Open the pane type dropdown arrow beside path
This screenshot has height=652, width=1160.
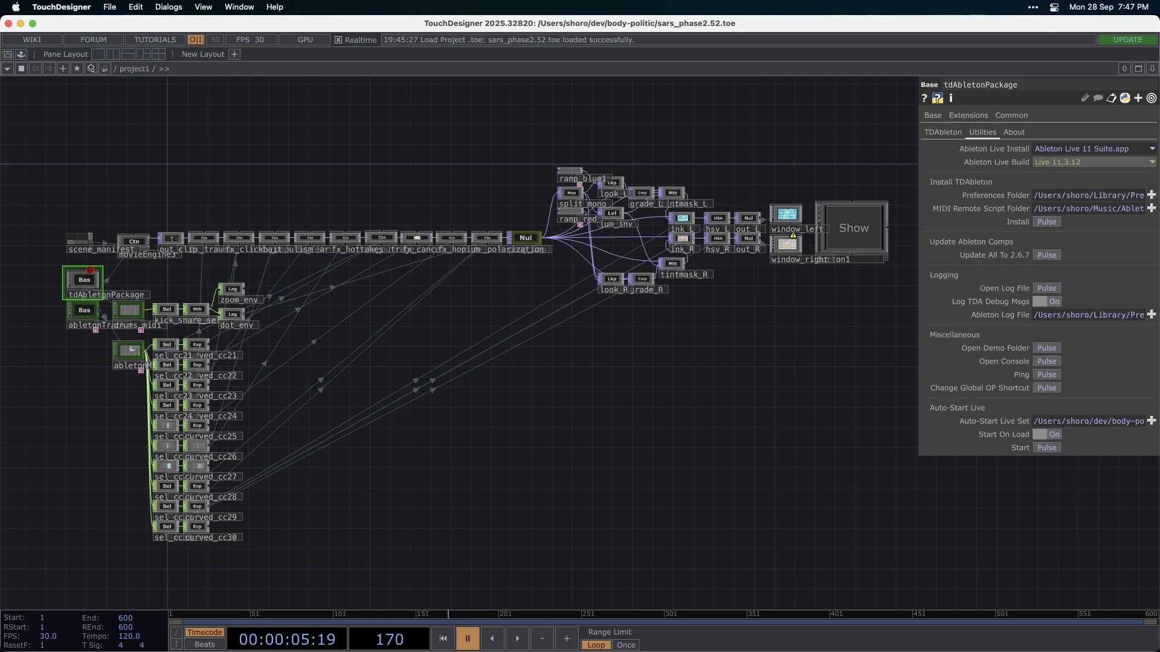point(7,69)
